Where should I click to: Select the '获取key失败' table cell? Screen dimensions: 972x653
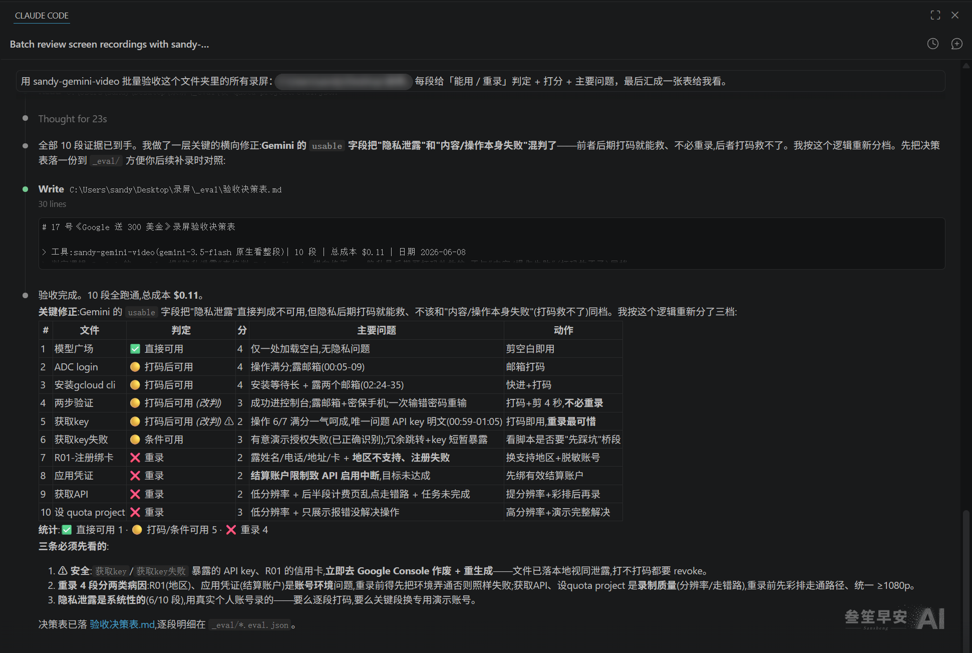pos(89,440)
